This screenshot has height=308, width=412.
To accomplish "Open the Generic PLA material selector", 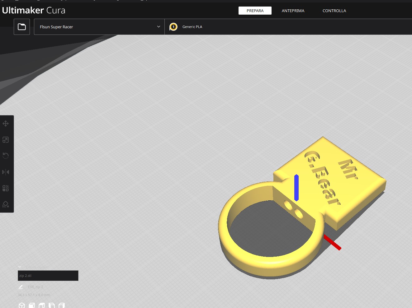I will coord(192,27).
